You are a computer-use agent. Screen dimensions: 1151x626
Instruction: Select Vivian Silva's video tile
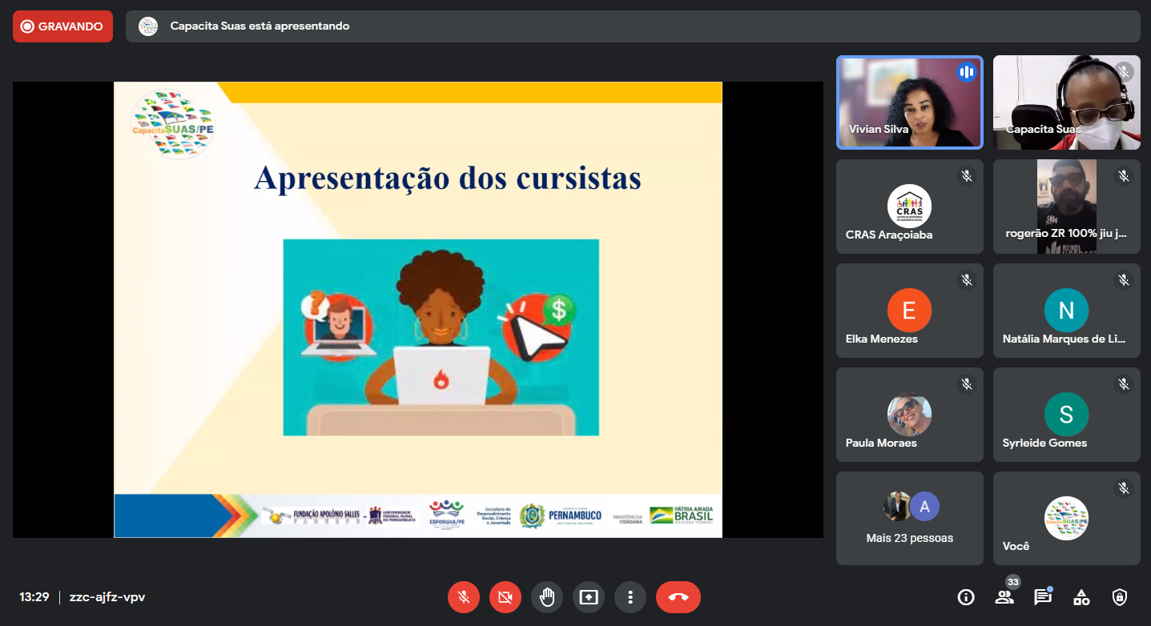point(909,102)
